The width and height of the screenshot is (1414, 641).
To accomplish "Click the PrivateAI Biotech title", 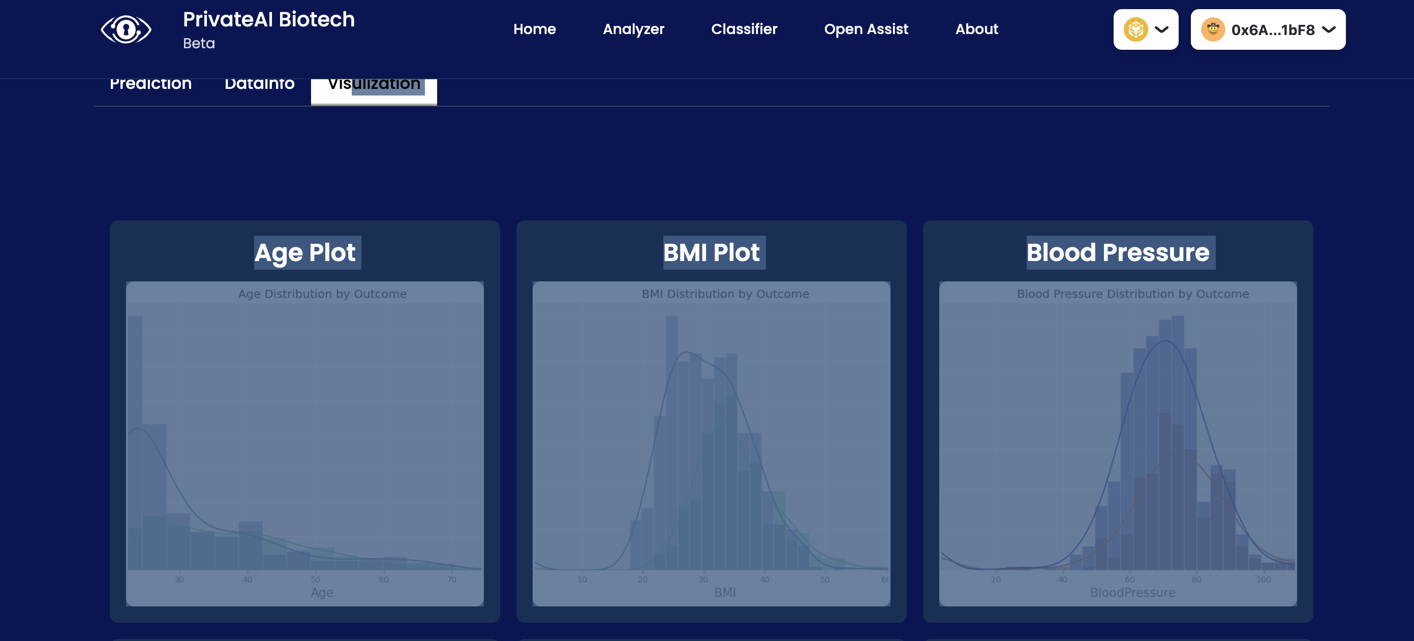I will click(268, 20).
